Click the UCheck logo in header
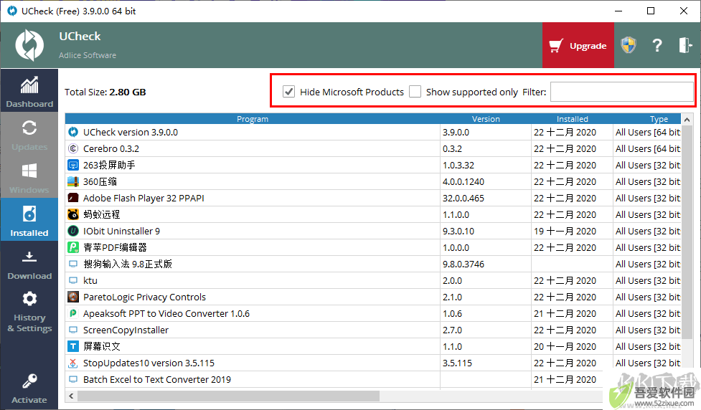Image resolution: width=701 pixels, height=410 pixels. [x=29, y=45]
